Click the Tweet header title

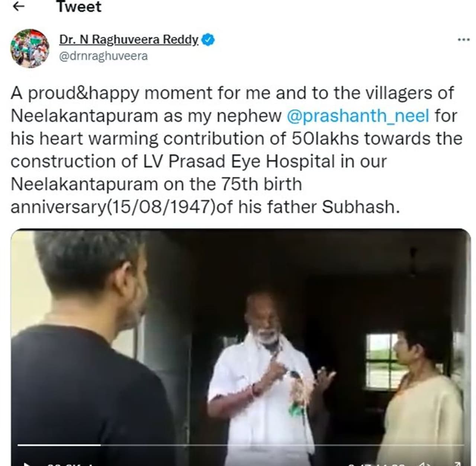[x=79, y=7]
